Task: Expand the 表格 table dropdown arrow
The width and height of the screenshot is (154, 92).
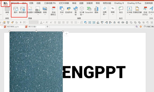Action: click(7, 15)
